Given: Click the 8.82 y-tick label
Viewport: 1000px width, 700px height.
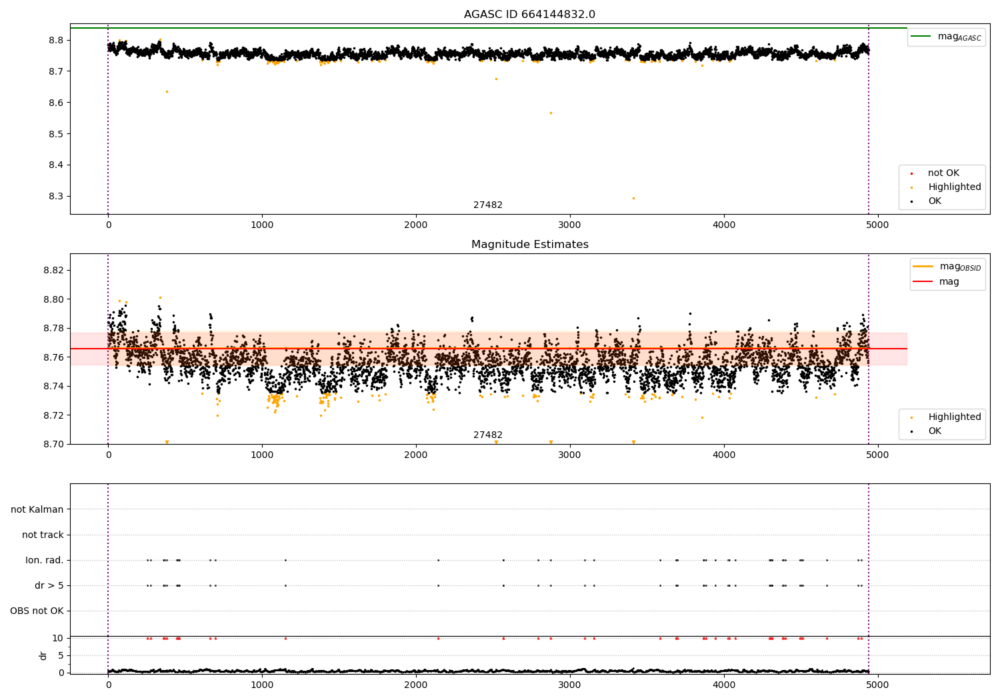Looking at the screenshot, I should (53, 270).
